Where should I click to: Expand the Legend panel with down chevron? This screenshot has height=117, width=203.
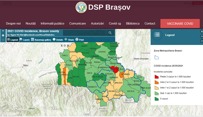pos(202,41)
